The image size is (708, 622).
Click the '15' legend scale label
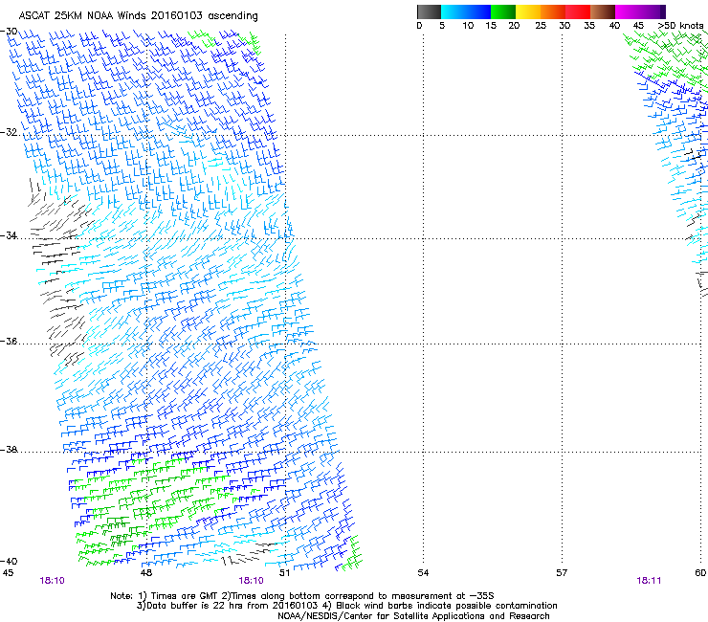point(491,25)
